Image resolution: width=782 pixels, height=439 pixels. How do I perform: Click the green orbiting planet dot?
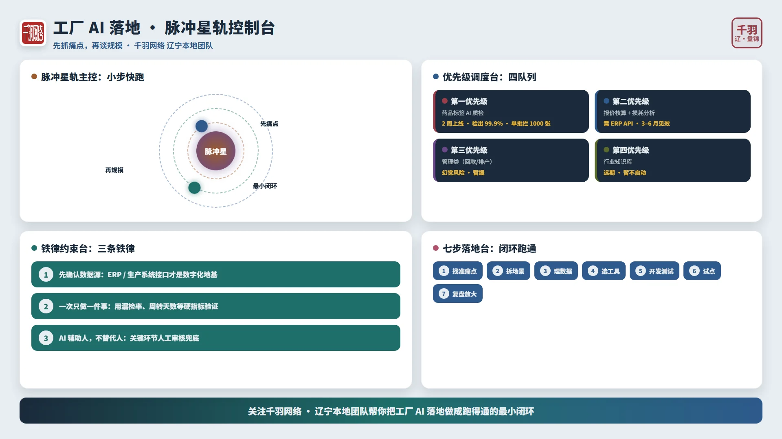point(194,187)
